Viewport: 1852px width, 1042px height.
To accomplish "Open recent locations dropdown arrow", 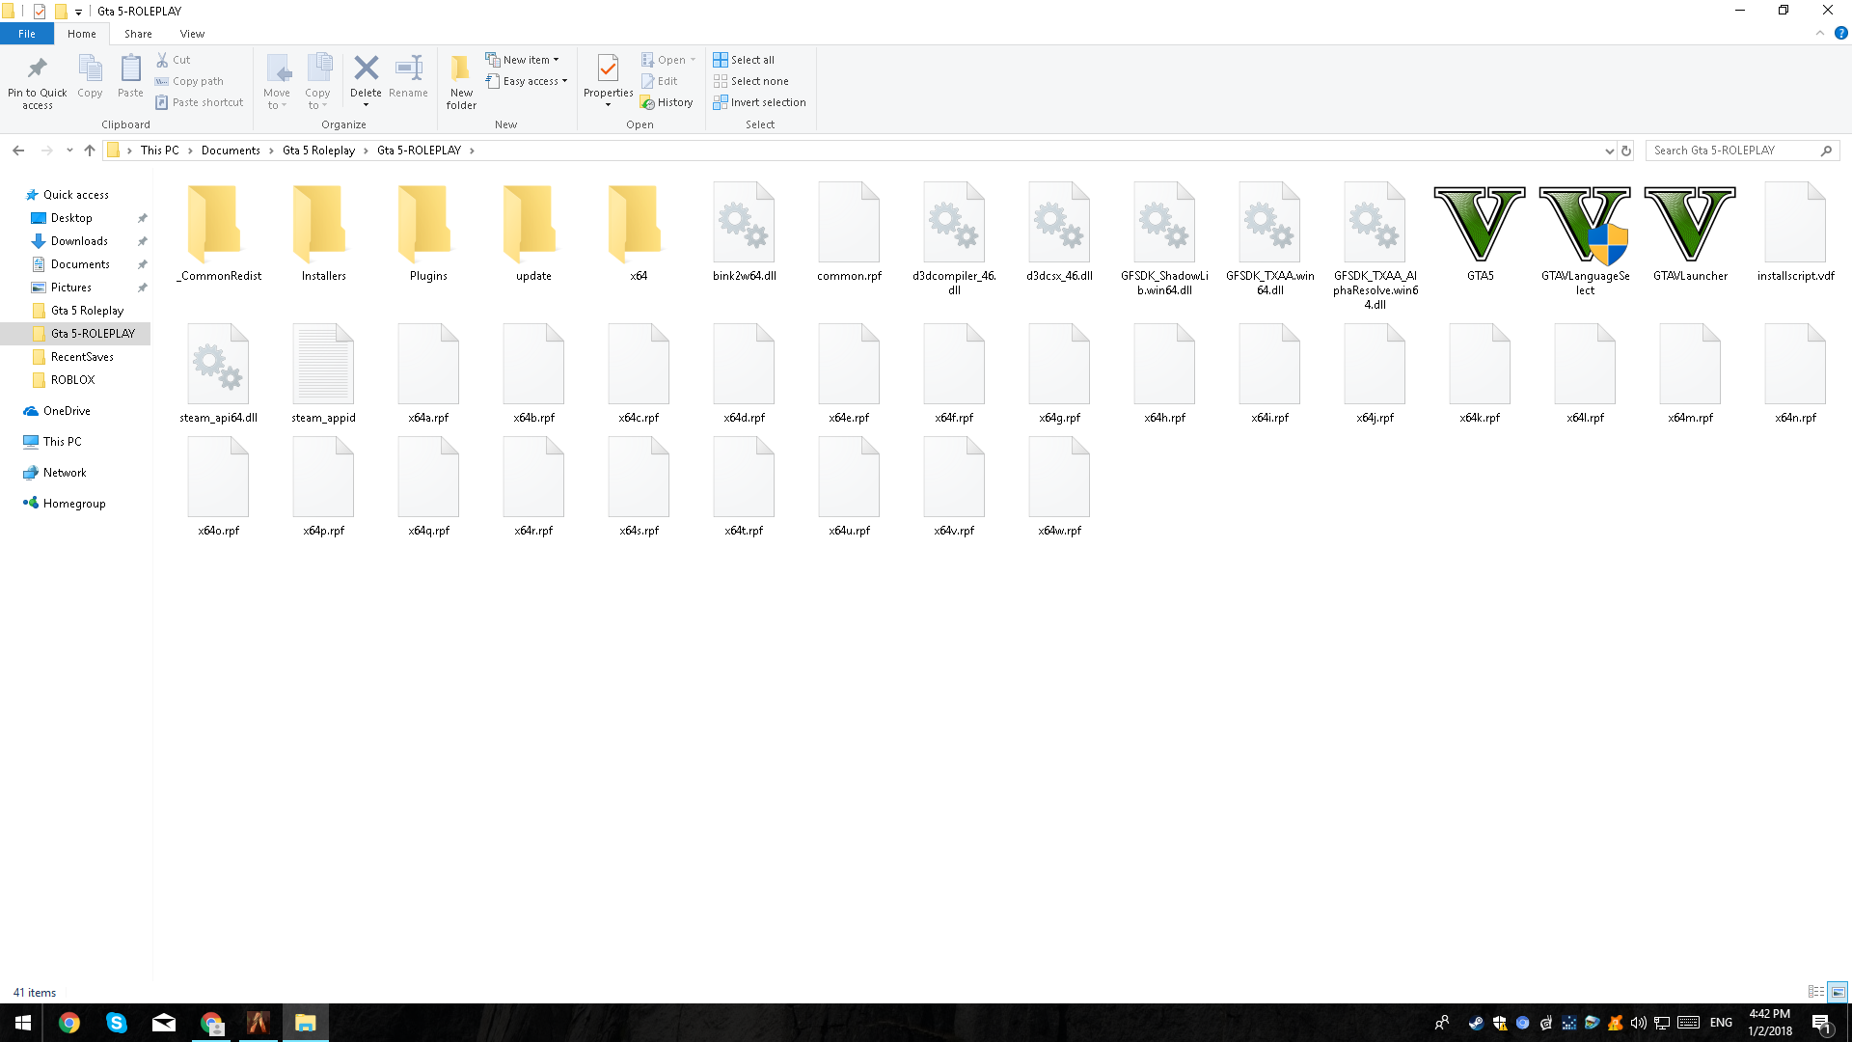I will tap(69, 151).
